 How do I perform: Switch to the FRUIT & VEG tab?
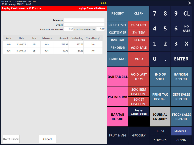118,135
